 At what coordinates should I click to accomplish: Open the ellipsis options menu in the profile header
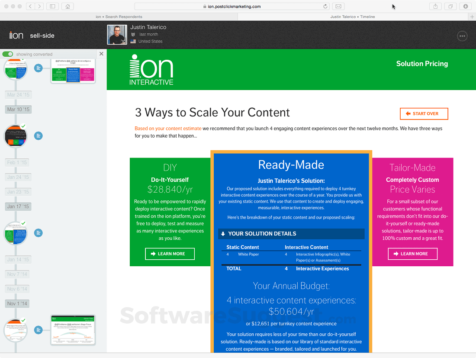(x=462, y=36)
